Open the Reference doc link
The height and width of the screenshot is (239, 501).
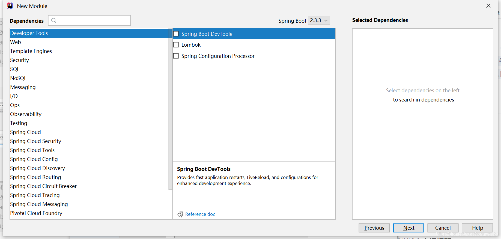click(x=200, y=214)
